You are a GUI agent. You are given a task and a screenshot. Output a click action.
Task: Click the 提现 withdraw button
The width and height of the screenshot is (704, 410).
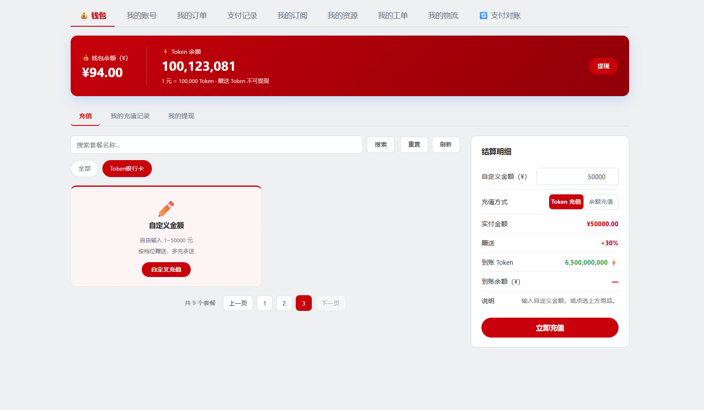(603, 66)
